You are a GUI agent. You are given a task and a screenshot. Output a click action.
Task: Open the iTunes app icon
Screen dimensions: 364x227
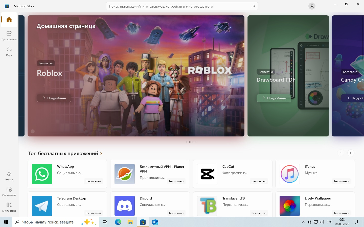pos(290,174)
